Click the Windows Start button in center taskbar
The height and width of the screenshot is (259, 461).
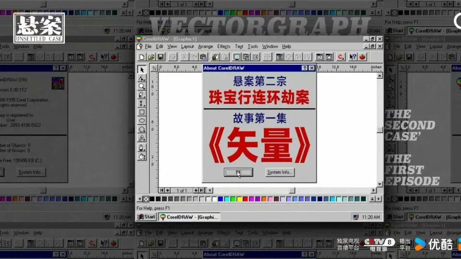[x=146, y=217]
